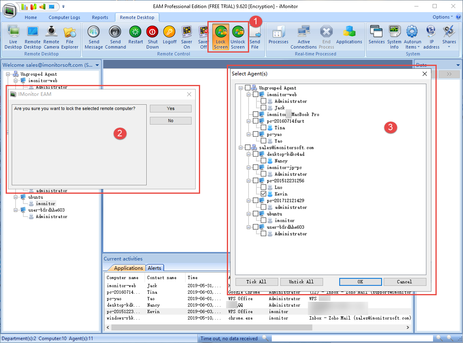
Task: Switch to the Alerts tab
Action: [x=154, y=268]
